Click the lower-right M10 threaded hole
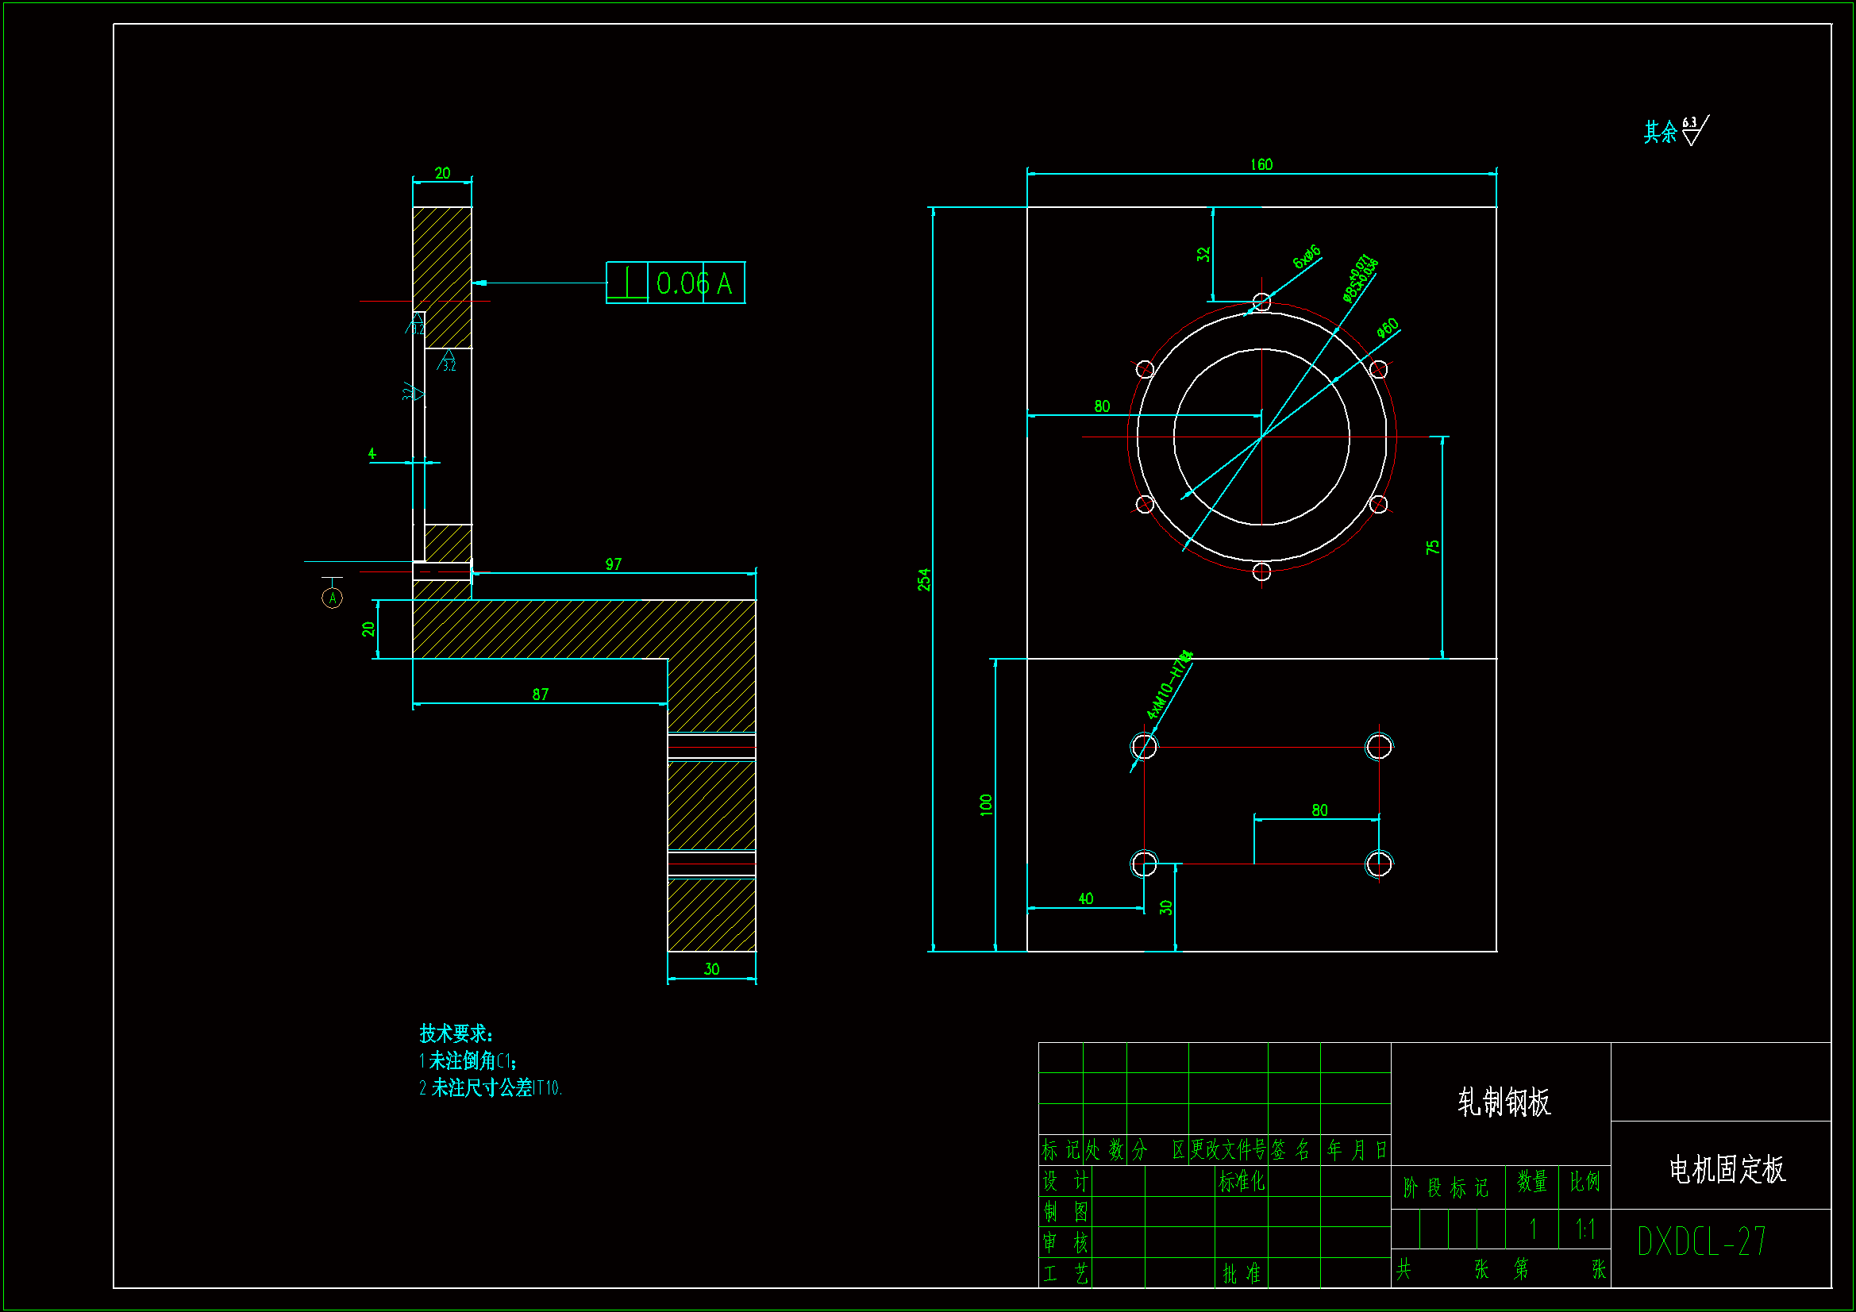The height and width of the screenshot is (1312, 1856). tap(1379, 864)
